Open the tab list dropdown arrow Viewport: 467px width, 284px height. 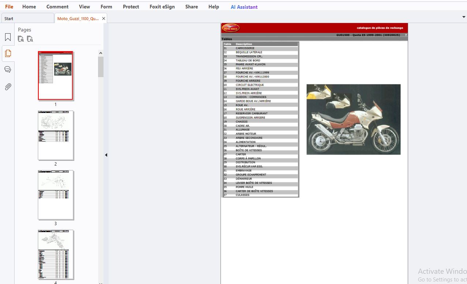[464, 17]
